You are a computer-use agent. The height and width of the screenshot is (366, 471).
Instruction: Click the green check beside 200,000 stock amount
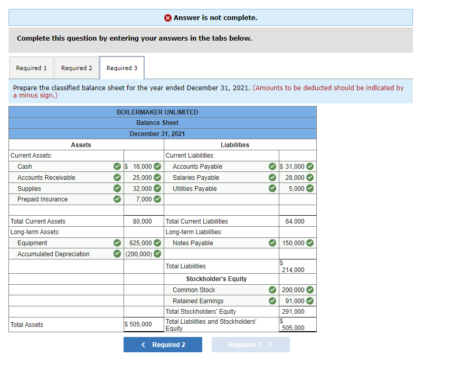[x=310, y=290]
